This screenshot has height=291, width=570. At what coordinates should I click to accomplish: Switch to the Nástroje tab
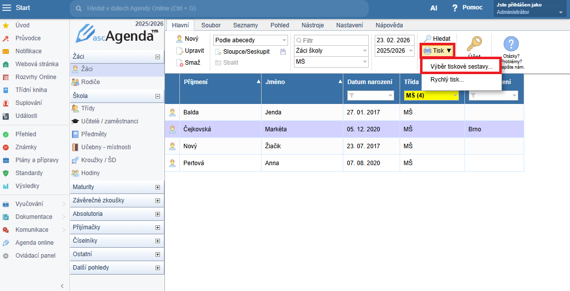coord(312,25)
